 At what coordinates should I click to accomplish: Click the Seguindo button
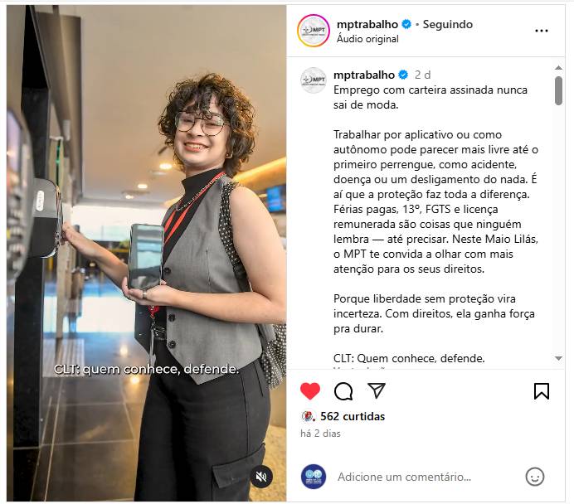(x=448, y=25)
